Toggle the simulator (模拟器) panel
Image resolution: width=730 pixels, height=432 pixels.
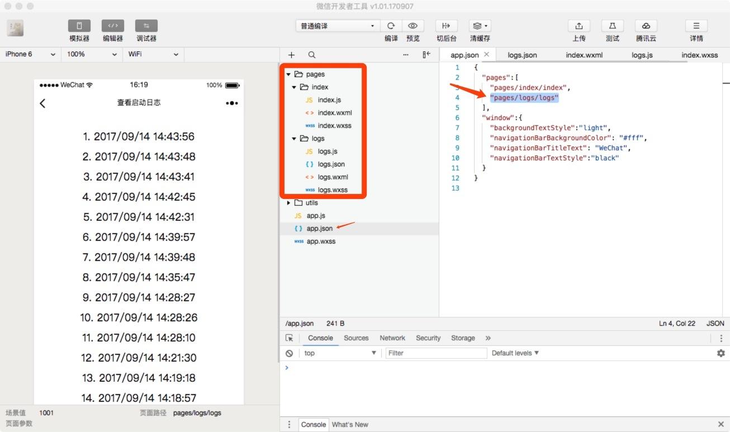79,26
